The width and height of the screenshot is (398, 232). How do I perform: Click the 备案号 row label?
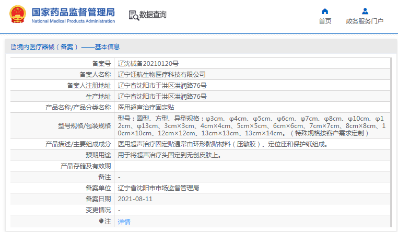tap(101, 63)
